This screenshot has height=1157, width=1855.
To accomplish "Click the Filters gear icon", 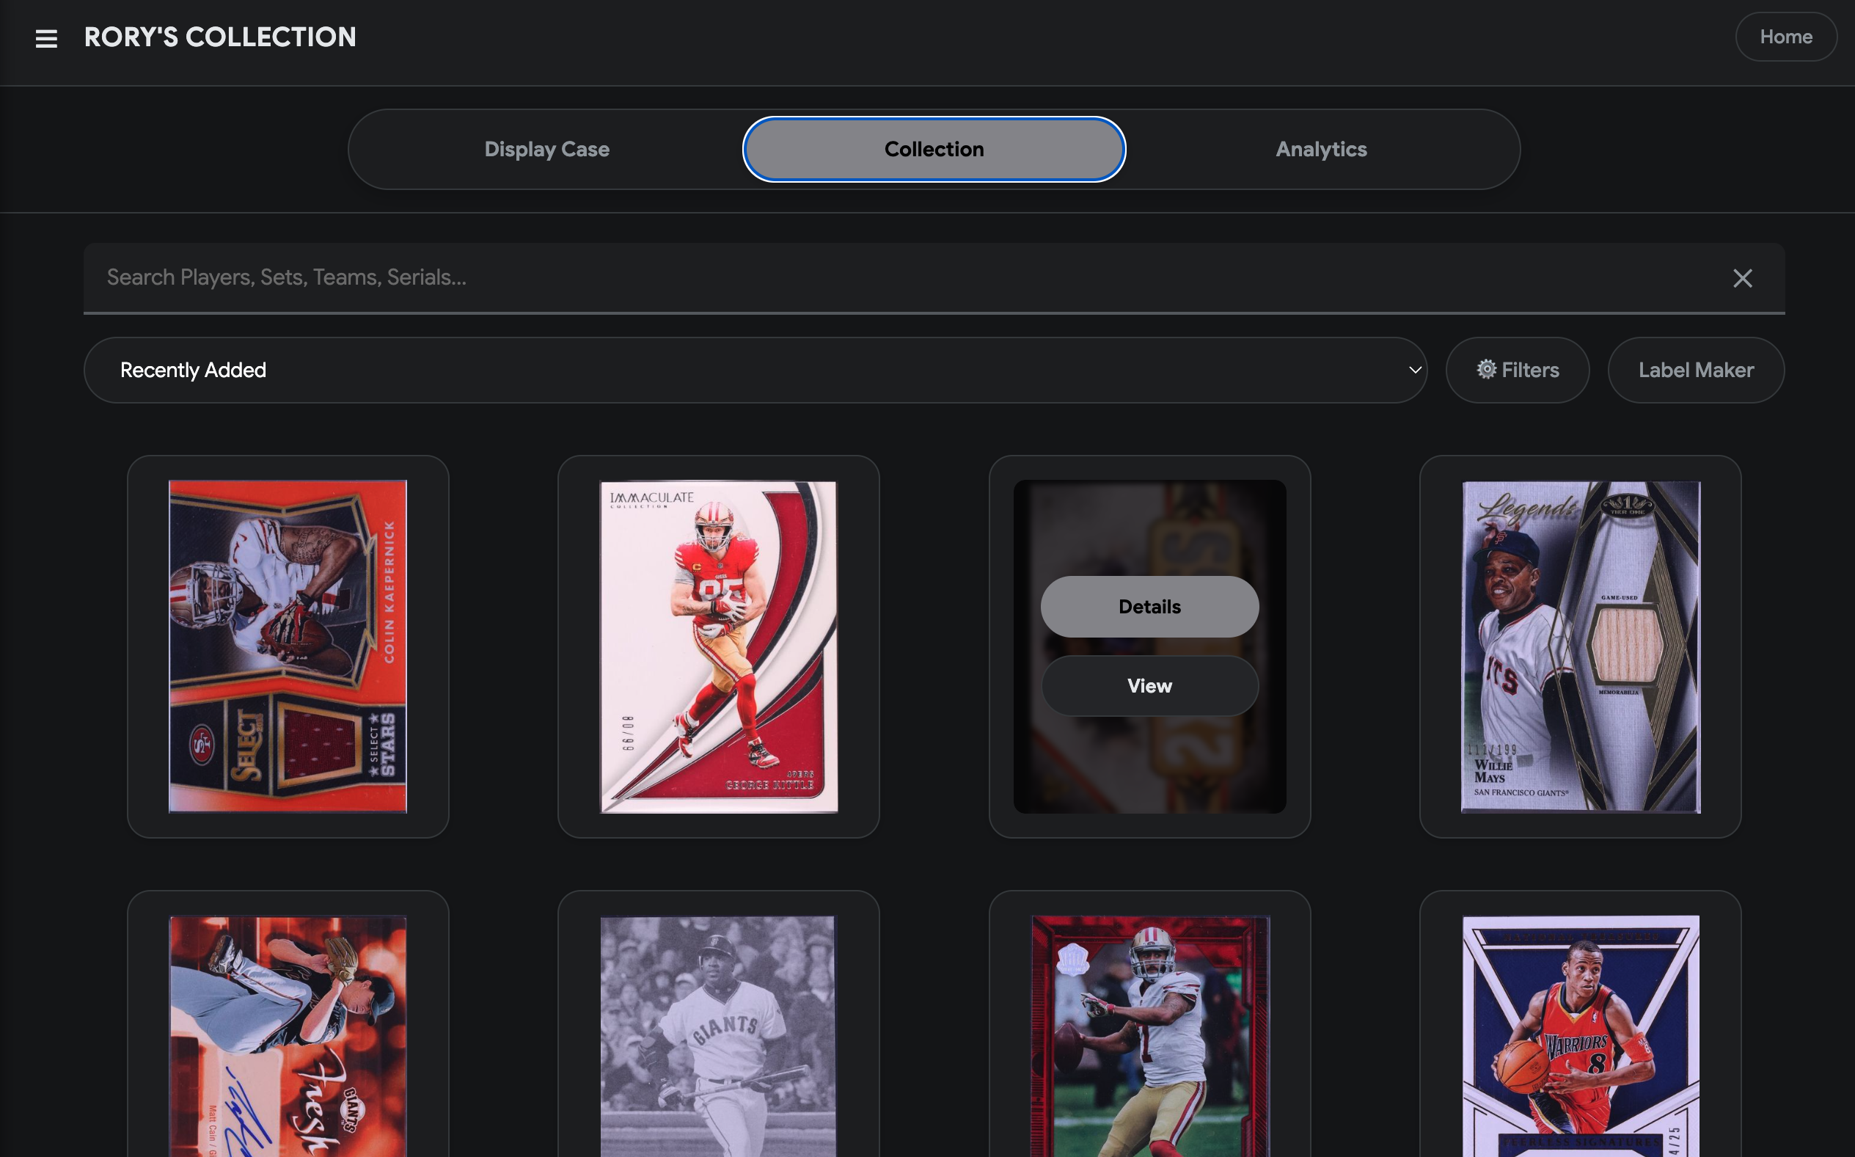I will pos(1486,370).
